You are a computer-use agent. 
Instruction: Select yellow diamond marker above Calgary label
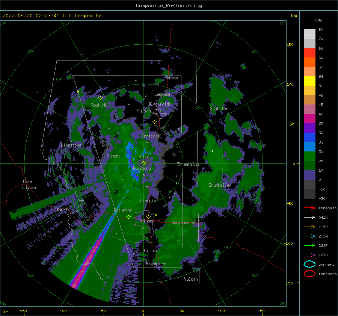(x=148, y=216)
